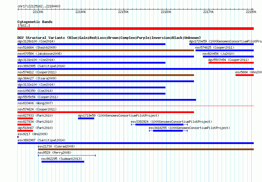Viewport: 262px width, 182px height.
Task: Click nsv574625 (Cooper2011) label
Action: click(215, 47)
